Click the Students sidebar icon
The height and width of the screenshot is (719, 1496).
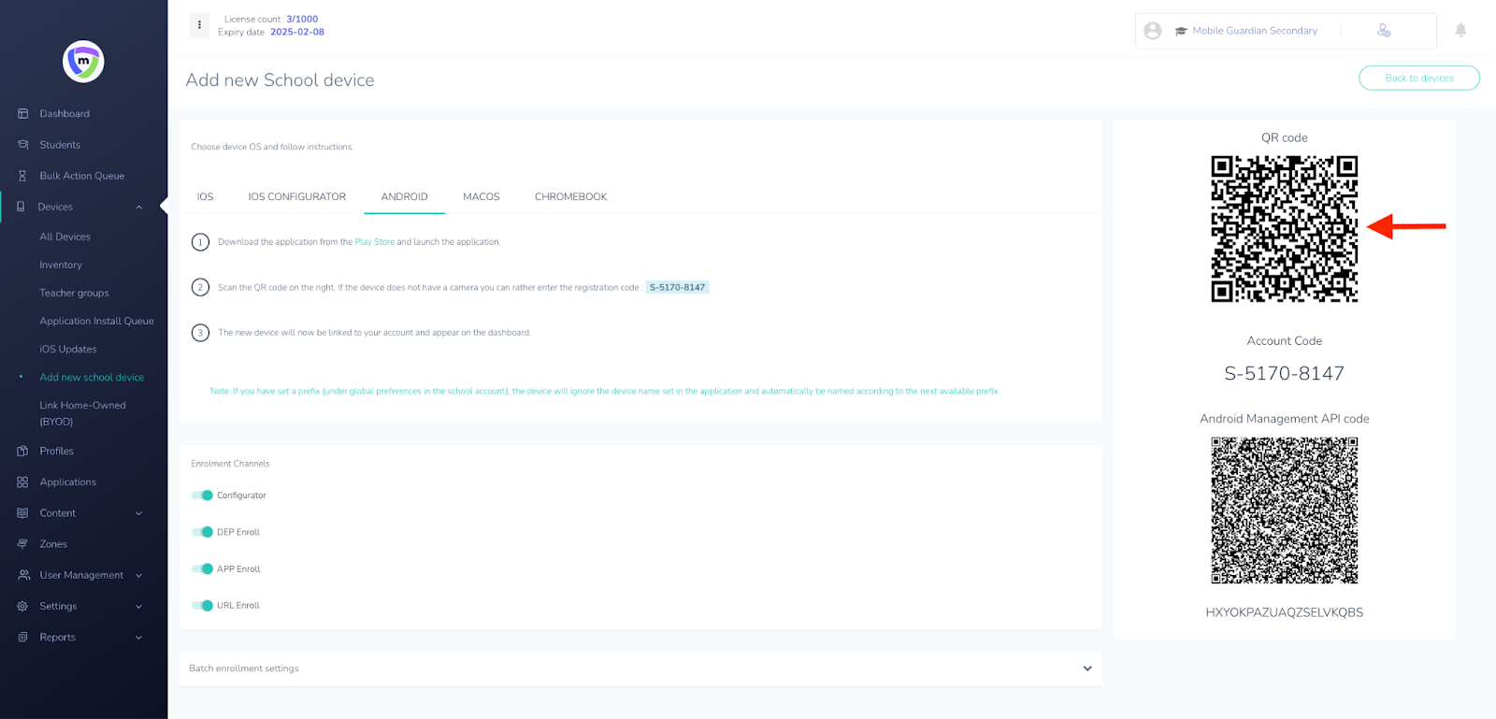click(x=22, y=145)
